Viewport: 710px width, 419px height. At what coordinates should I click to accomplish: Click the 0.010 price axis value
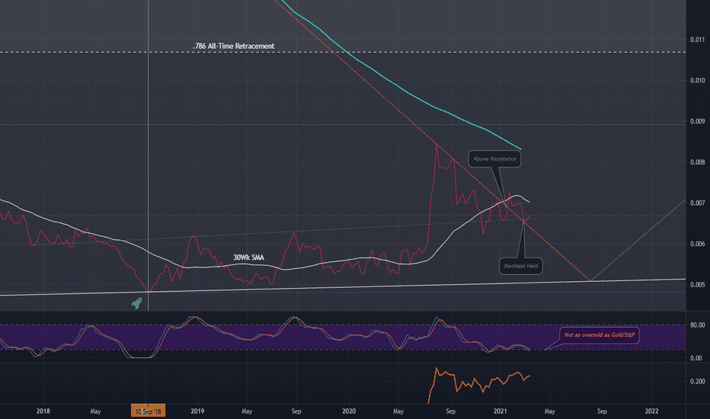pos(697,81)
